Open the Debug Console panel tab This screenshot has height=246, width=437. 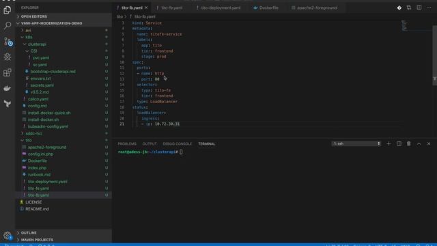coord(178,143)
